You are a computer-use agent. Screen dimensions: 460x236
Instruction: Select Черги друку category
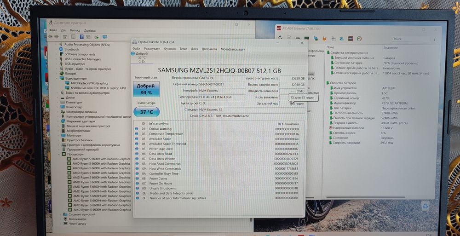[x=78, y=224]
